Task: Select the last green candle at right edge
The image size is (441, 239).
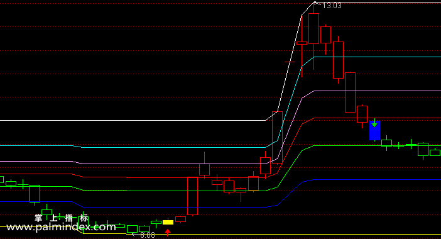Action: 435,152
